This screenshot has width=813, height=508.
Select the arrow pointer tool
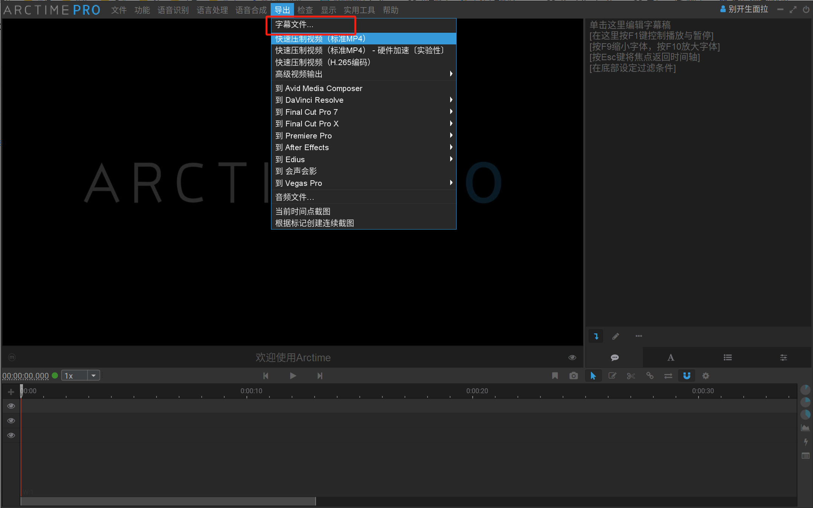pyautogui.click(x=593, y=376)
